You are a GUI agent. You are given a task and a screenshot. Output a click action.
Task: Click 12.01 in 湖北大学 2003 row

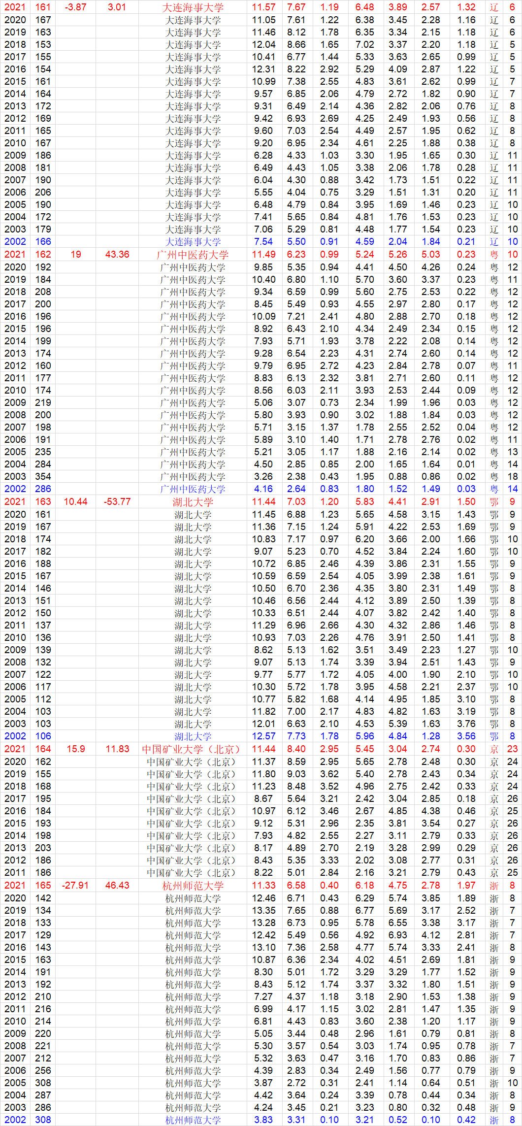(x=263, y=724)
